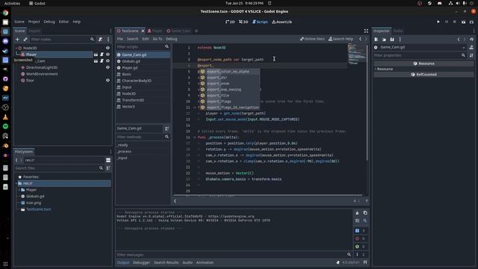The width and height of the screenshot is (478, 269).
Task: Toggle alphabetical sorting of the methods list
Action: tap(167, 129)
